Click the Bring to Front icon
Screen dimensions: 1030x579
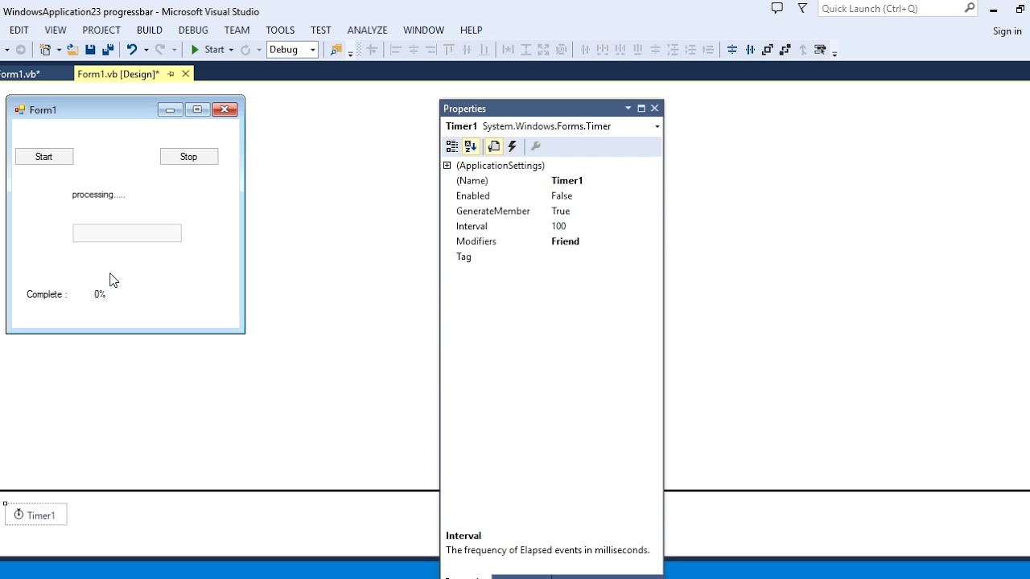click(768, 50)
